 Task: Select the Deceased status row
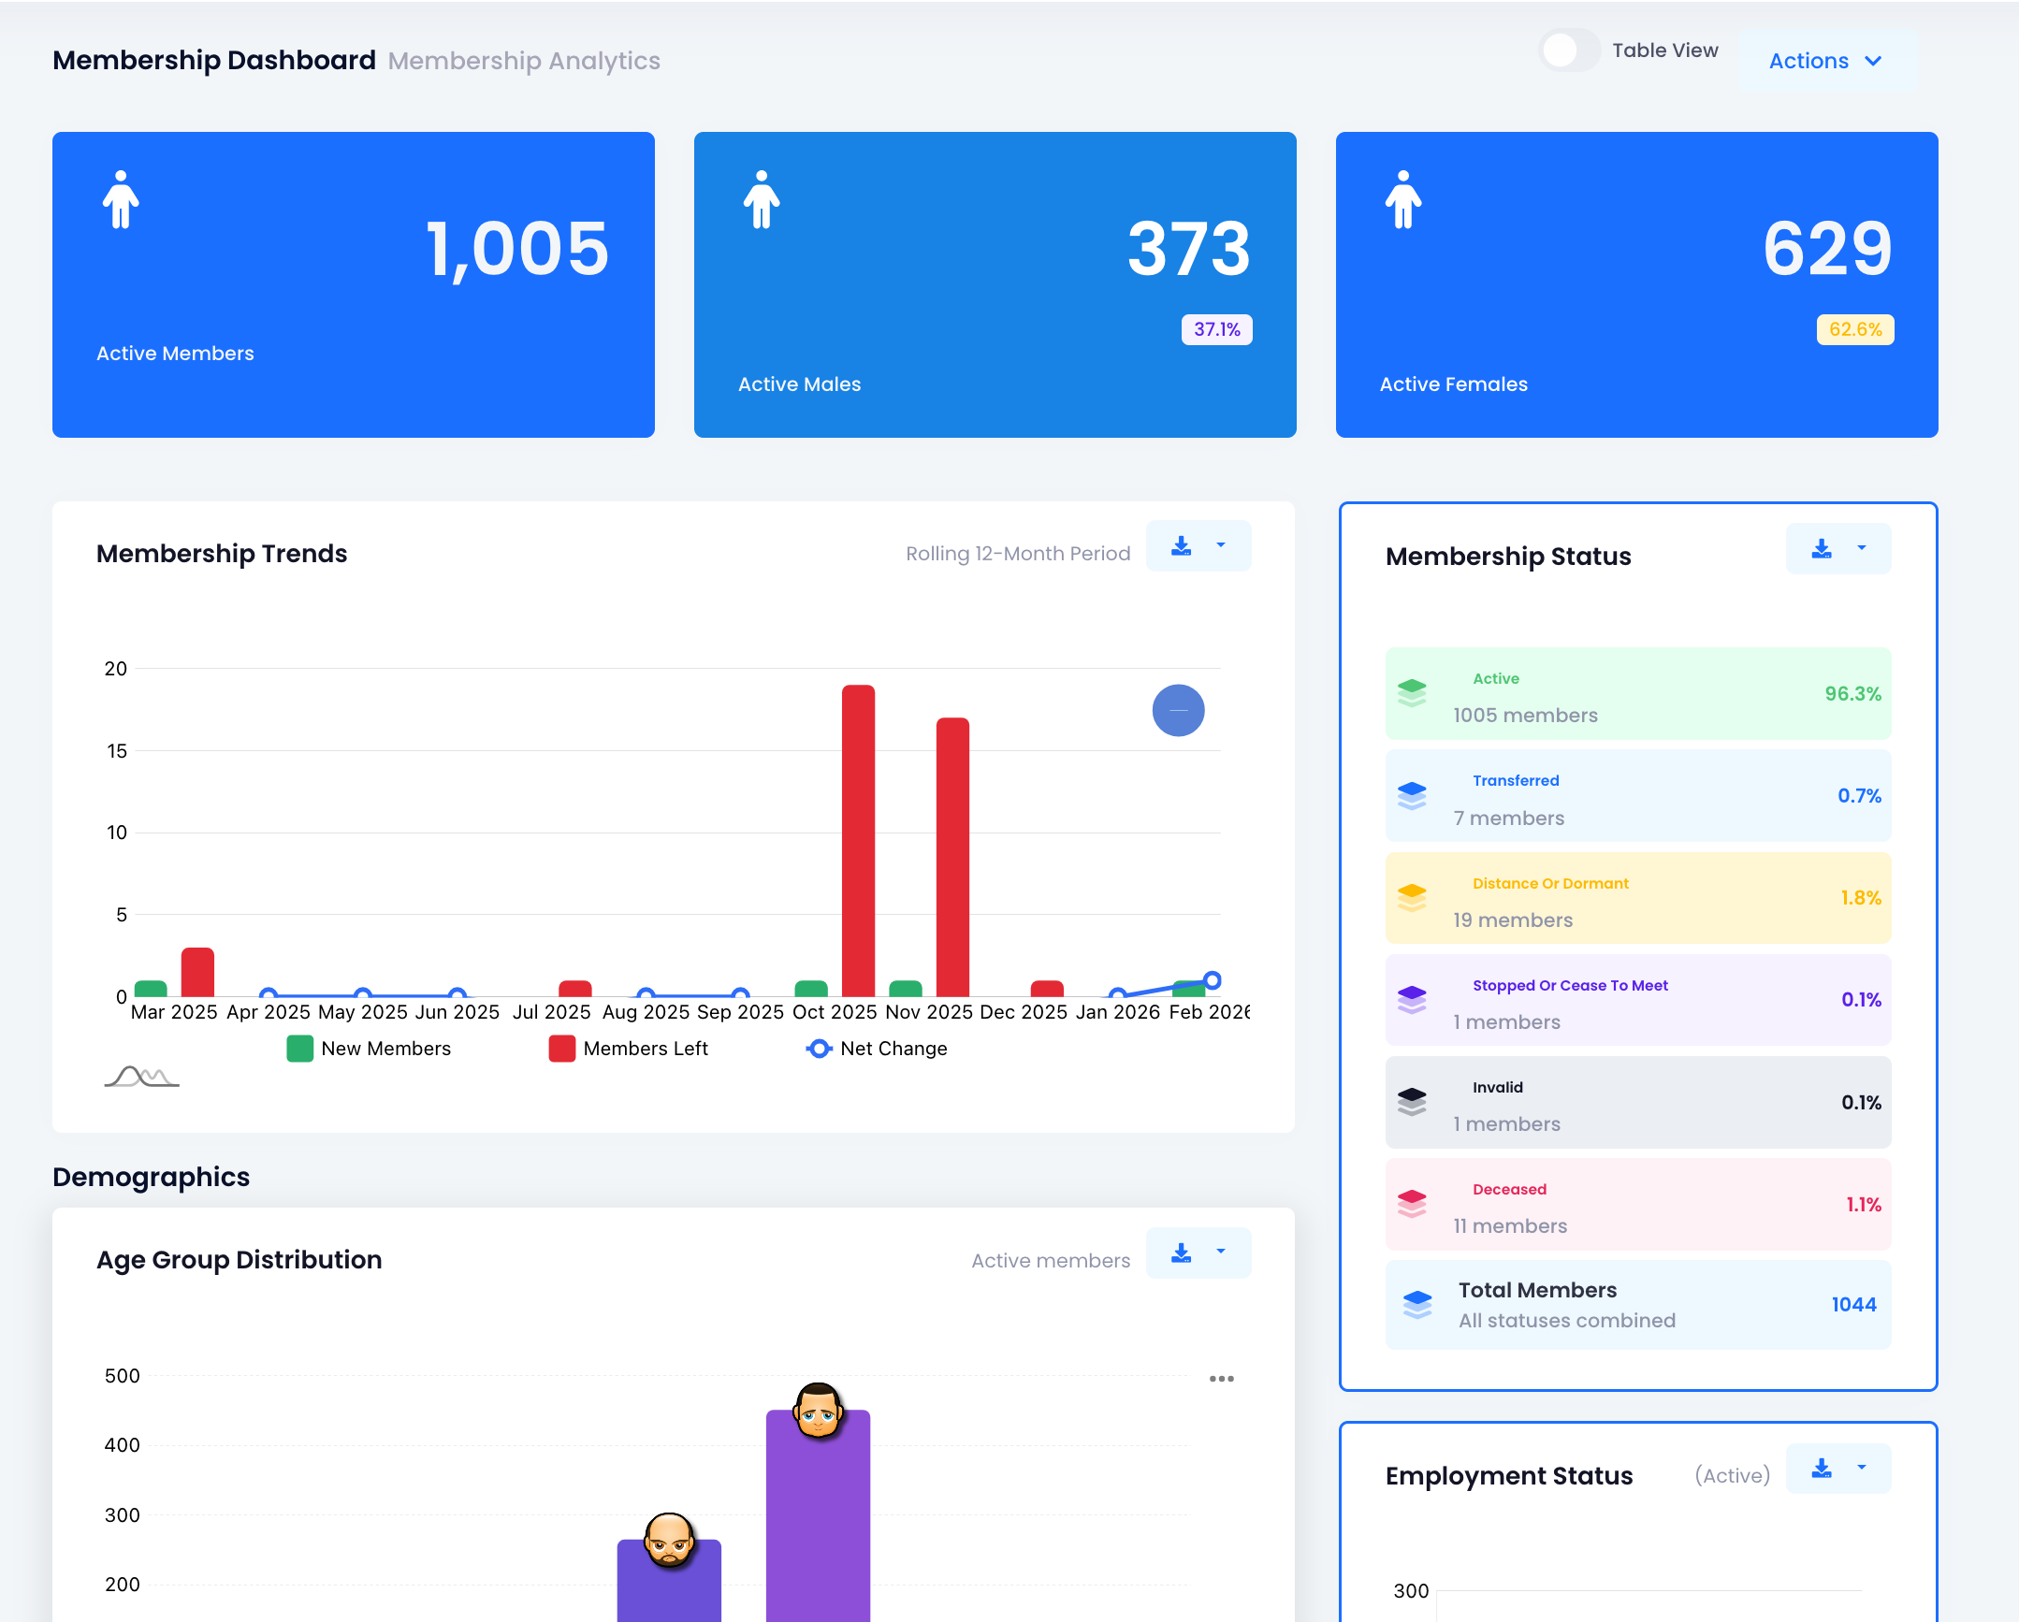tap(1637, 1204)
